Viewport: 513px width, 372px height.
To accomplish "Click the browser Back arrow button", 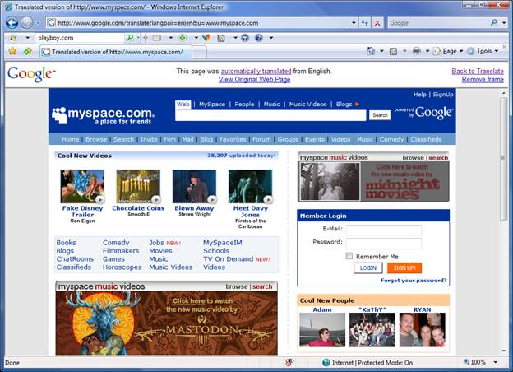I will pos(12,23).
